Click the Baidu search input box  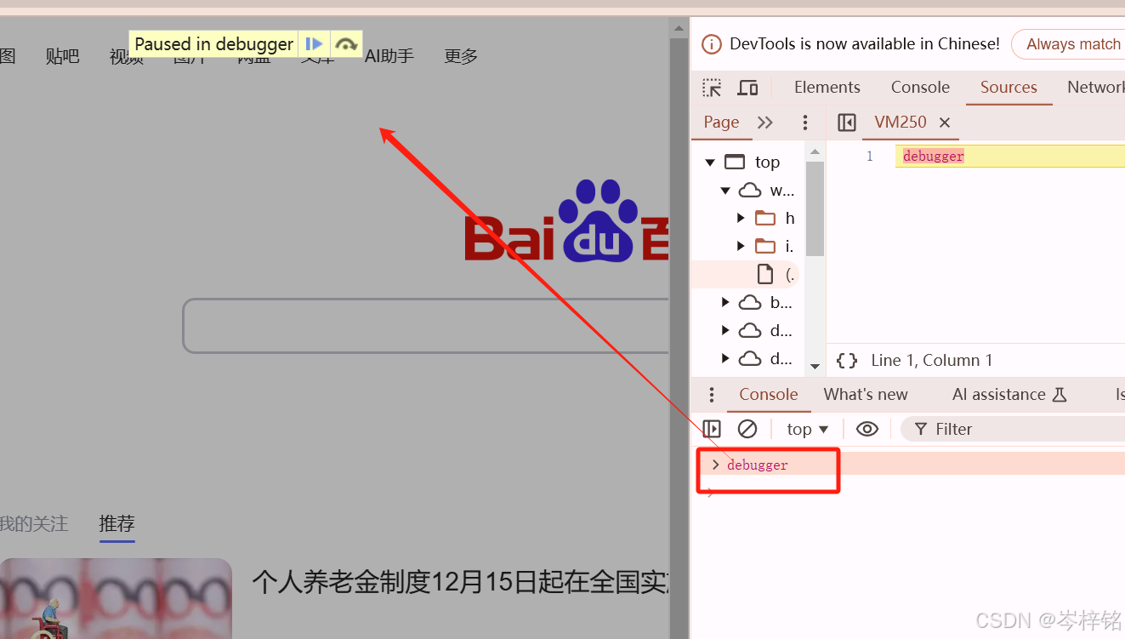pos(425,325)
